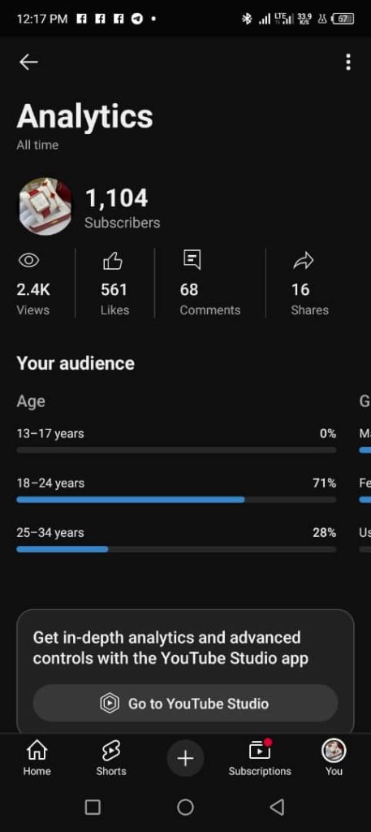Tap the Comments speech bubble icon
This screenshot has height=832, width=371.
(192, 259)
